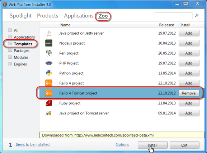Click the Java icon for Jetty project
Viewport: 207px width, 153px height.
[x=49, y=33]
